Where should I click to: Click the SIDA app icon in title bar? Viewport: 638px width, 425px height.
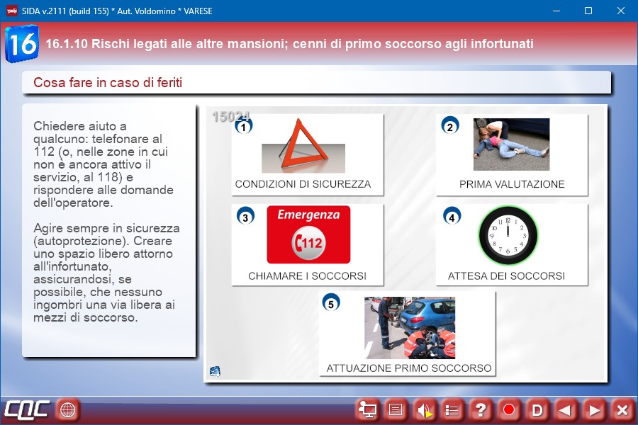click(11, 11)
